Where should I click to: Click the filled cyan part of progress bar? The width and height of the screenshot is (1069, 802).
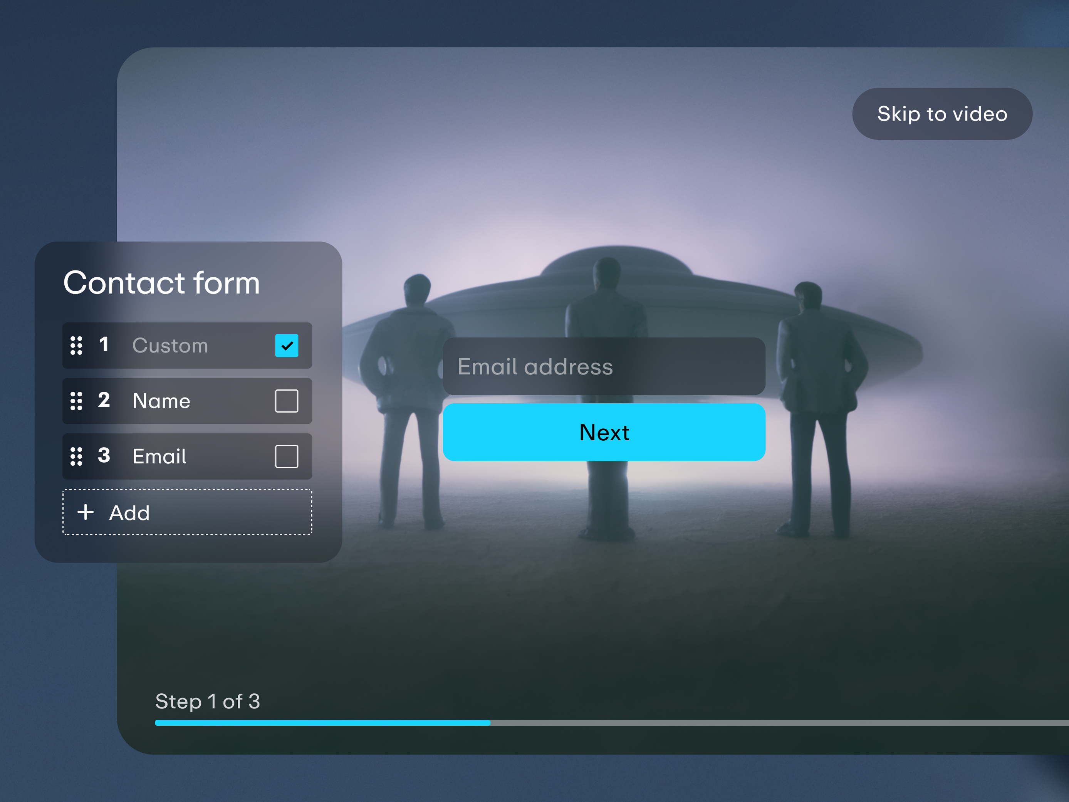[322, 723]
